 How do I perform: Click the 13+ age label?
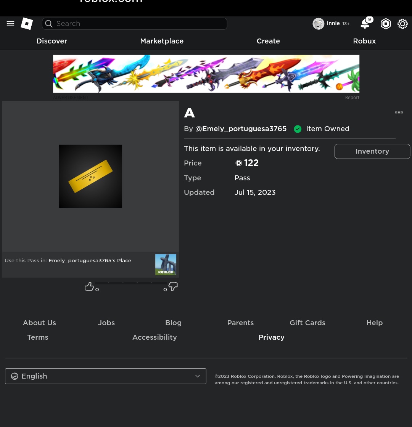coord(346,24)
